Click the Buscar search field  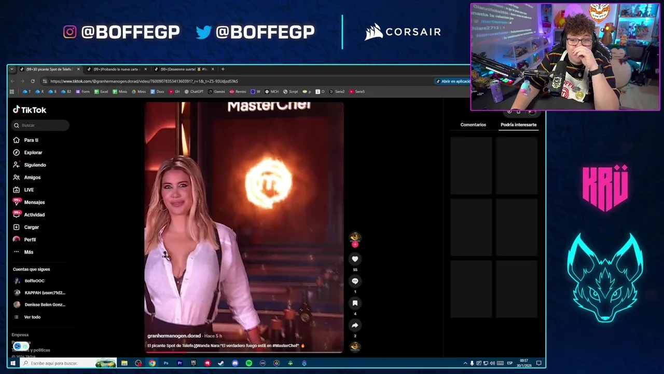point(40,125)
